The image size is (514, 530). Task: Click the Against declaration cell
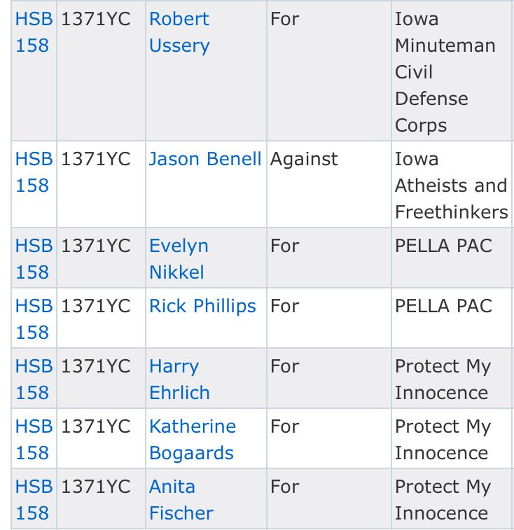(x=329, y=184)
